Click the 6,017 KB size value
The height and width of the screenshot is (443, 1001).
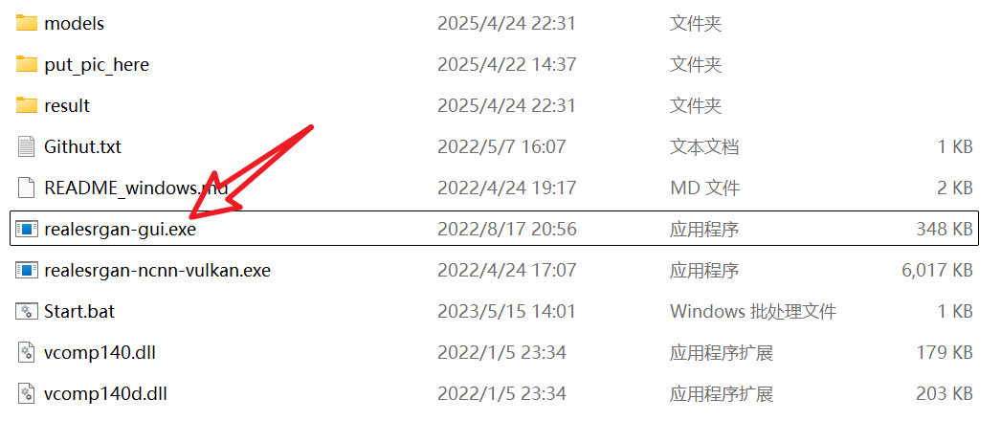937,271
